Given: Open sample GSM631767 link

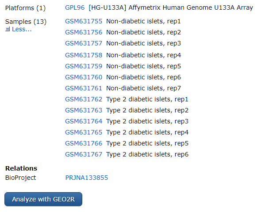Looking at the screenshot, I should [x=84, y=154].
